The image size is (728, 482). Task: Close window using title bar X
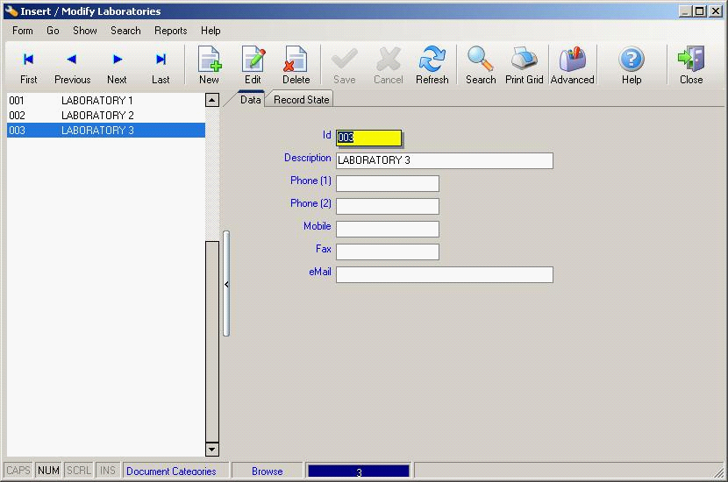tap(716, 11)
